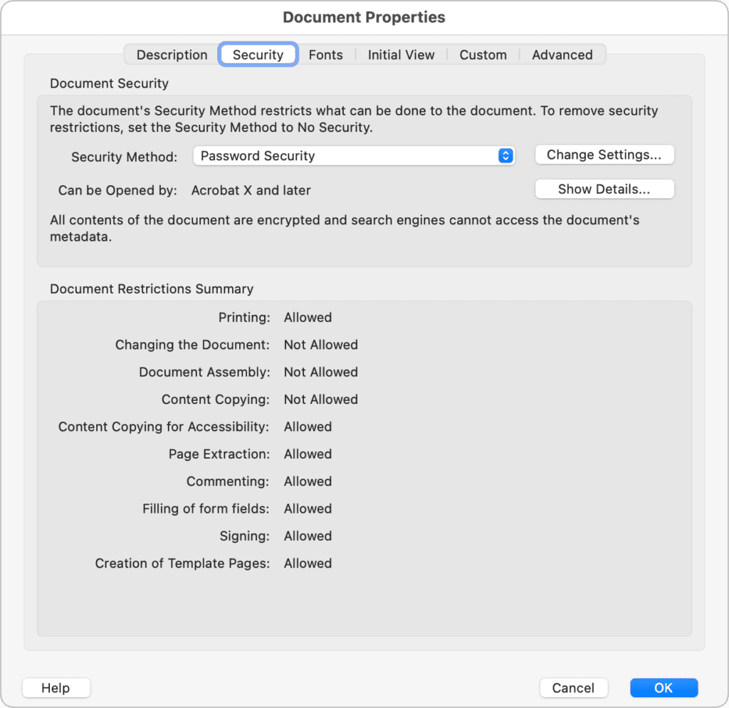Switch to the Description tab
The width and height of the screenshot is (729, 708).
click(172, 55)
